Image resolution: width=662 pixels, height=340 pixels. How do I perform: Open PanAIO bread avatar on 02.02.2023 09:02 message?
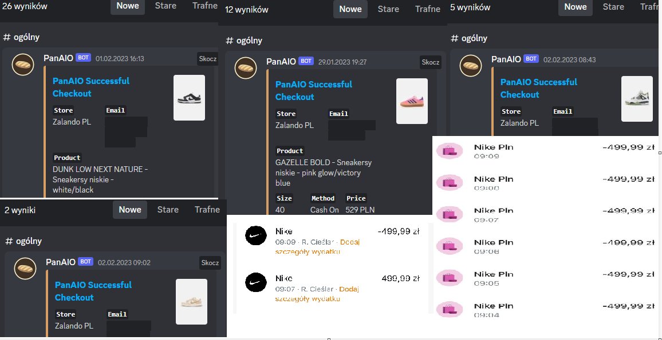pos(25,269)
